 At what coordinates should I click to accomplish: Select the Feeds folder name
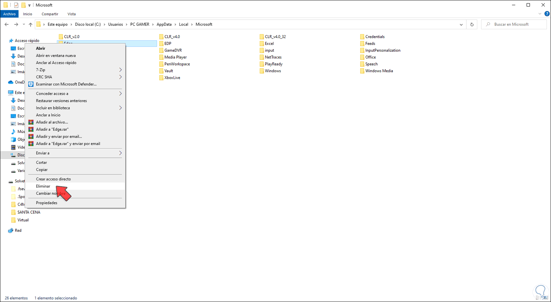(370, 43)
